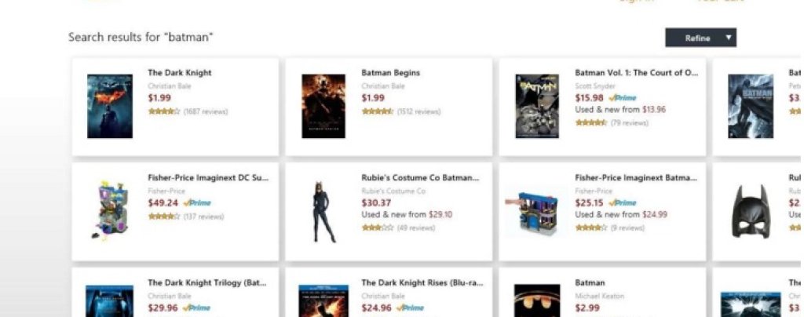View the 1687 reviews for The Dark Knight
The height and width of the screenshot is (317, 804).
tap(206, 111)
